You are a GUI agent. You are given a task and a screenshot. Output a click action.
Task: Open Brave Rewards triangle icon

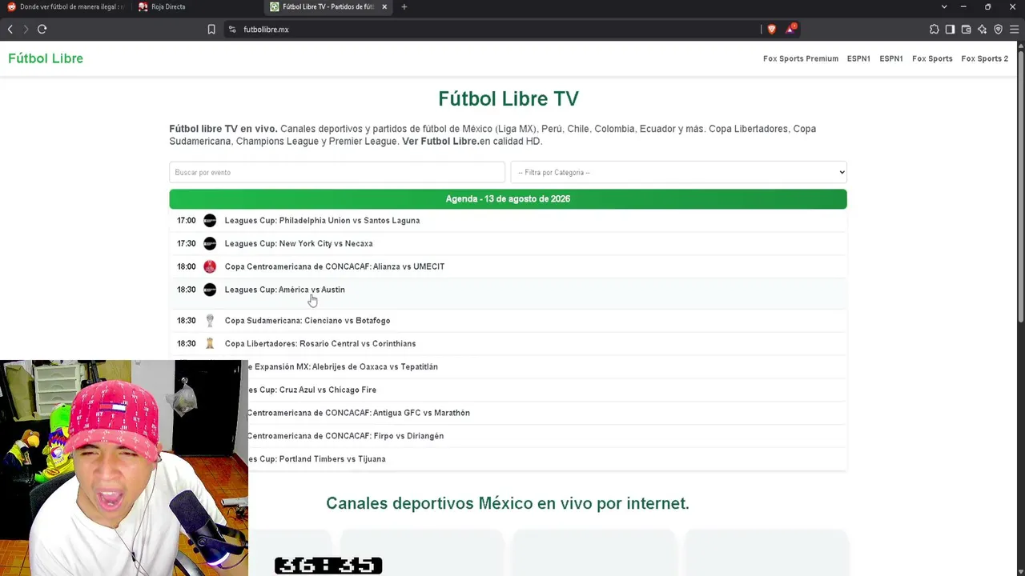tap(790, 29)
